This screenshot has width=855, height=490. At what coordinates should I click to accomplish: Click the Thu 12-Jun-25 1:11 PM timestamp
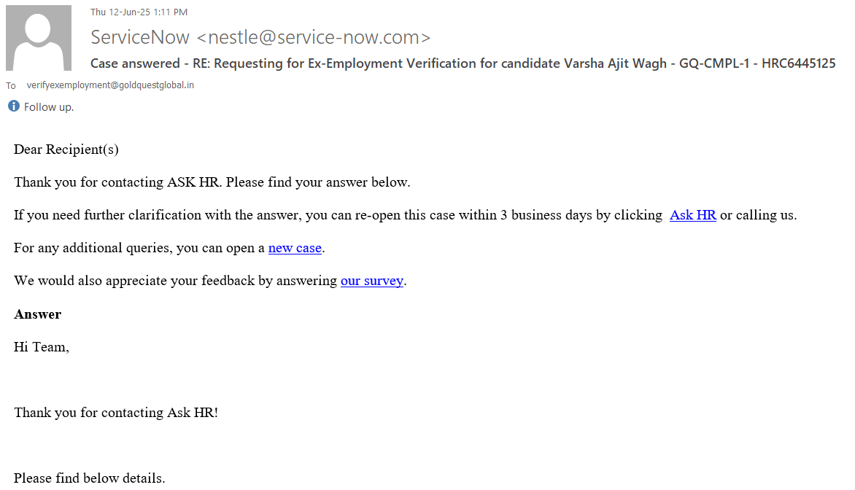point(139,12)
